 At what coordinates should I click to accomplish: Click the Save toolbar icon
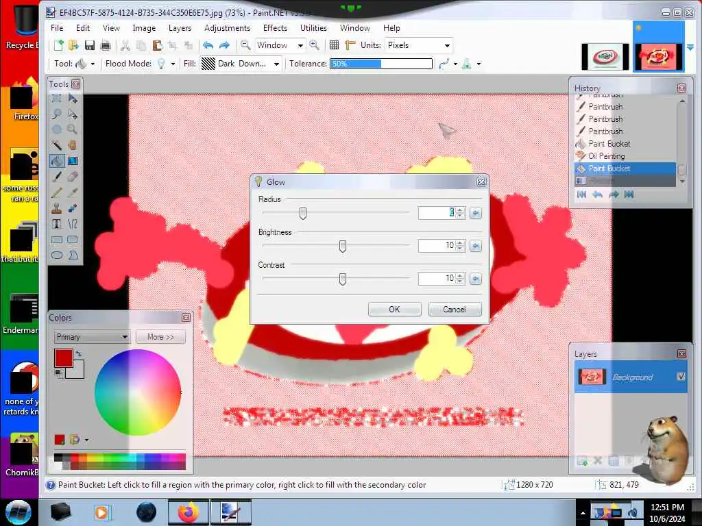[90, 45]
